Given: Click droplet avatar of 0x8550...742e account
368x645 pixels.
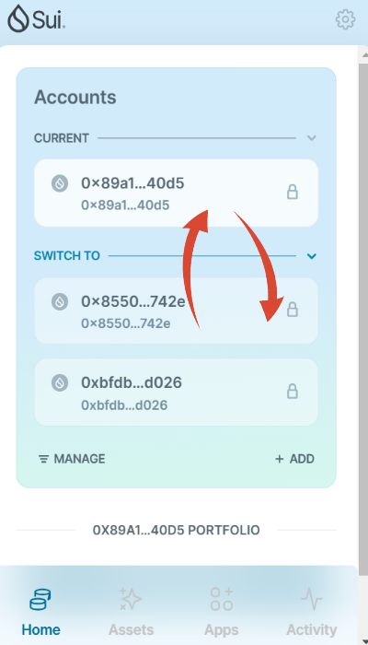Looking at the screenshot, I should pos(60,301).
